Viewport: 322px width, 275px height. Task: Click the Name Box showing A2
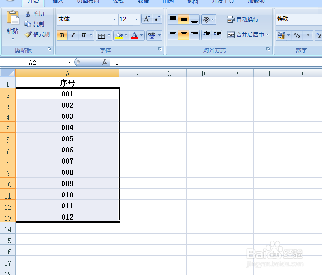33,62
